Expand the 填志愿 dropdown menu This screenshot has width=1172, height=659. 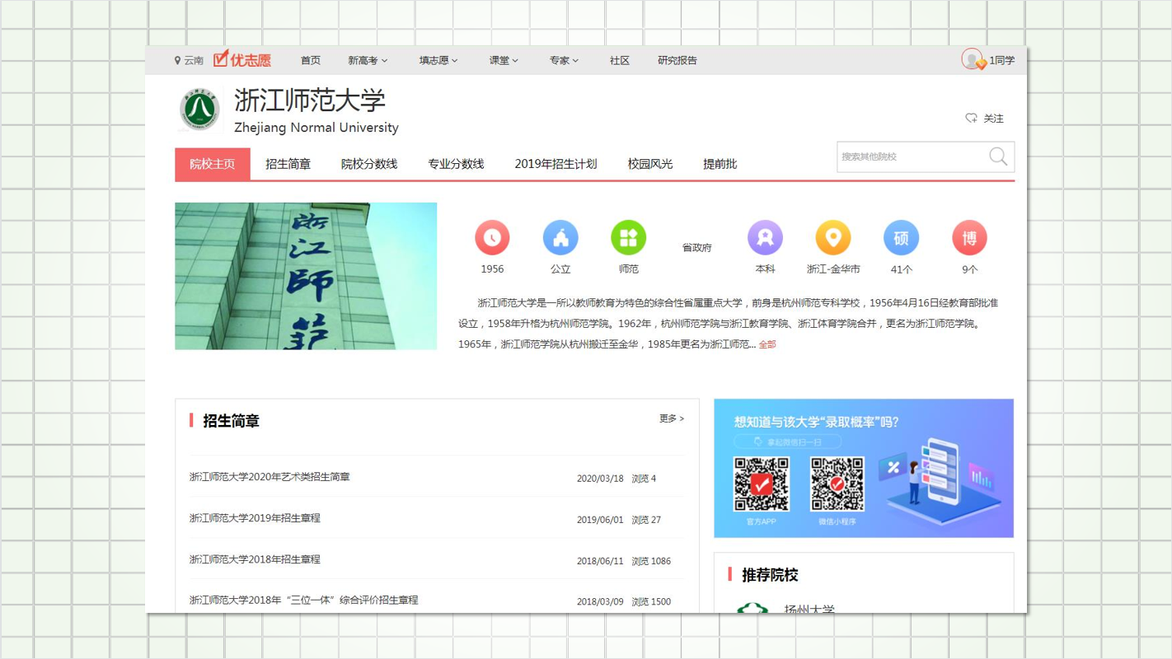(x=438, y=60)
